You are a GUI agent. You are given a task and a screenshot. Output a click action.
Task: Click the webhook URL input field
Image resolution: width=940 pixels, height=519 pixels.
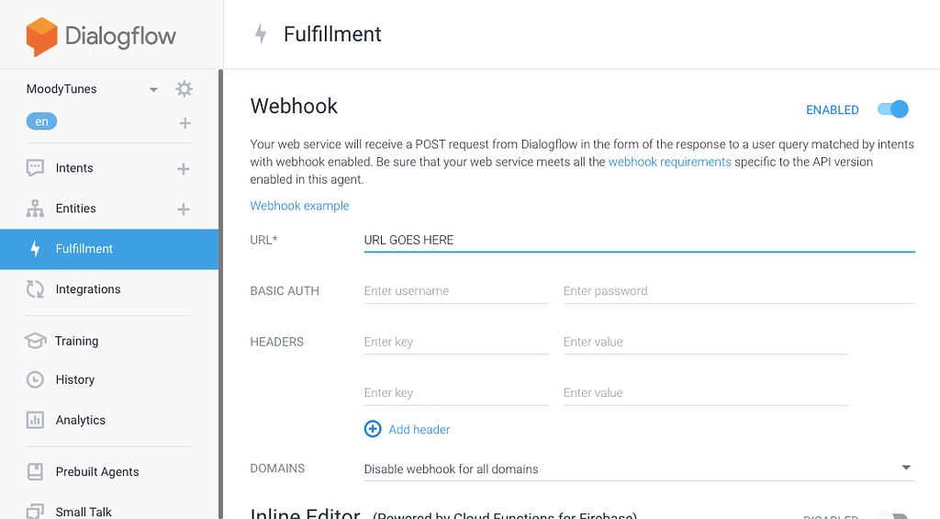pyautogui.click(x=639, y=240)
